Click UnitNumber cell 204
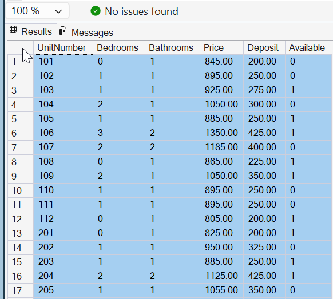The image size is (333, 299). pos(64,276)
